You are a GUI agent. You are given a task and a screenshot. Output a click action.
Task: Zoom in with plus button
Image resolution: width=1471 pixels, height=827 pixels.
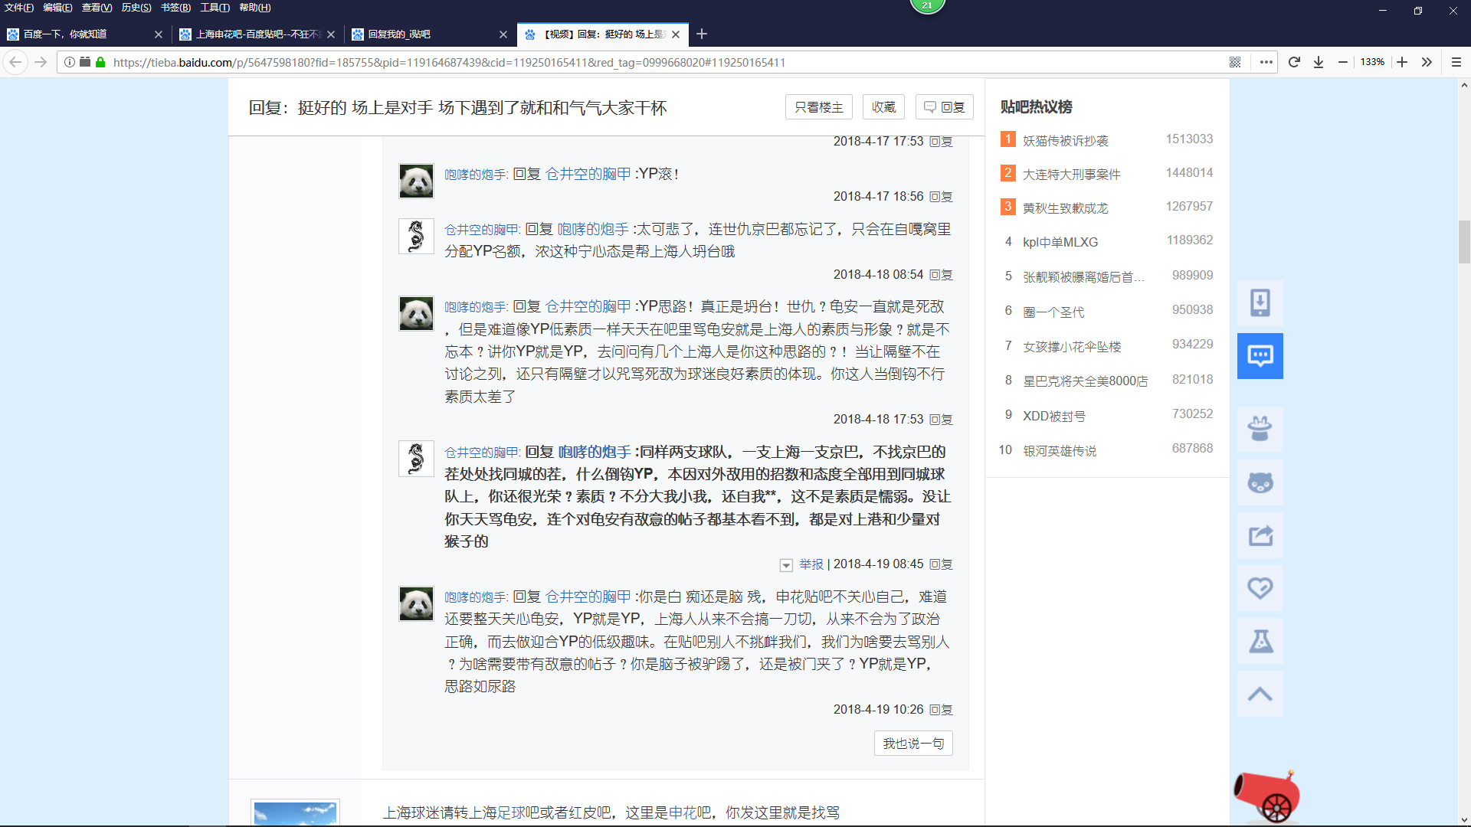pyautogui.click(x=1402, y=62)
